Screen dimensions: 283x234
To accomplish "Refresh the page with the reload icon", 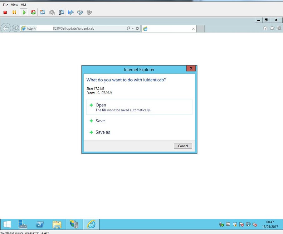I will coord(137,28).
